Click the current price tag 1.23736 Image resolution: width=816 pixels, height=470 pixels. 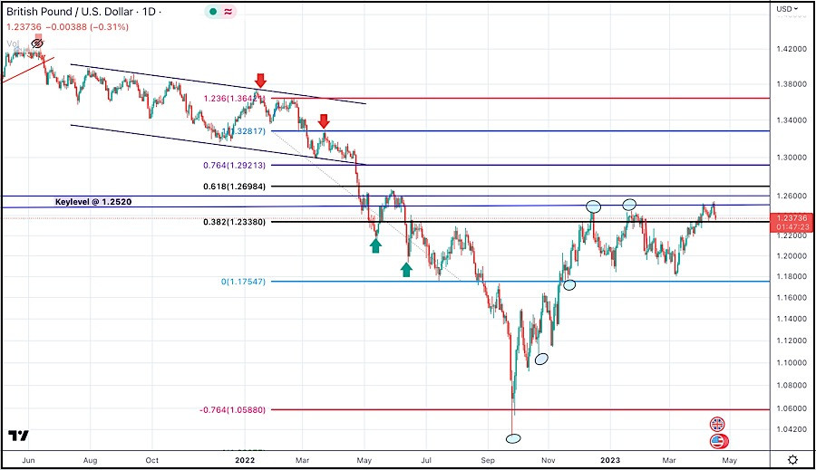point(791,218)
